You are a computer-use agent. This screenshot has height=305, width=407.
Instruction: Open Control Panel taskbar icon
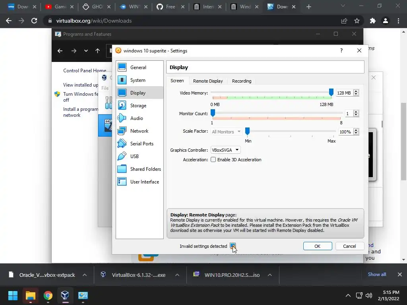(x=83, y=295)
